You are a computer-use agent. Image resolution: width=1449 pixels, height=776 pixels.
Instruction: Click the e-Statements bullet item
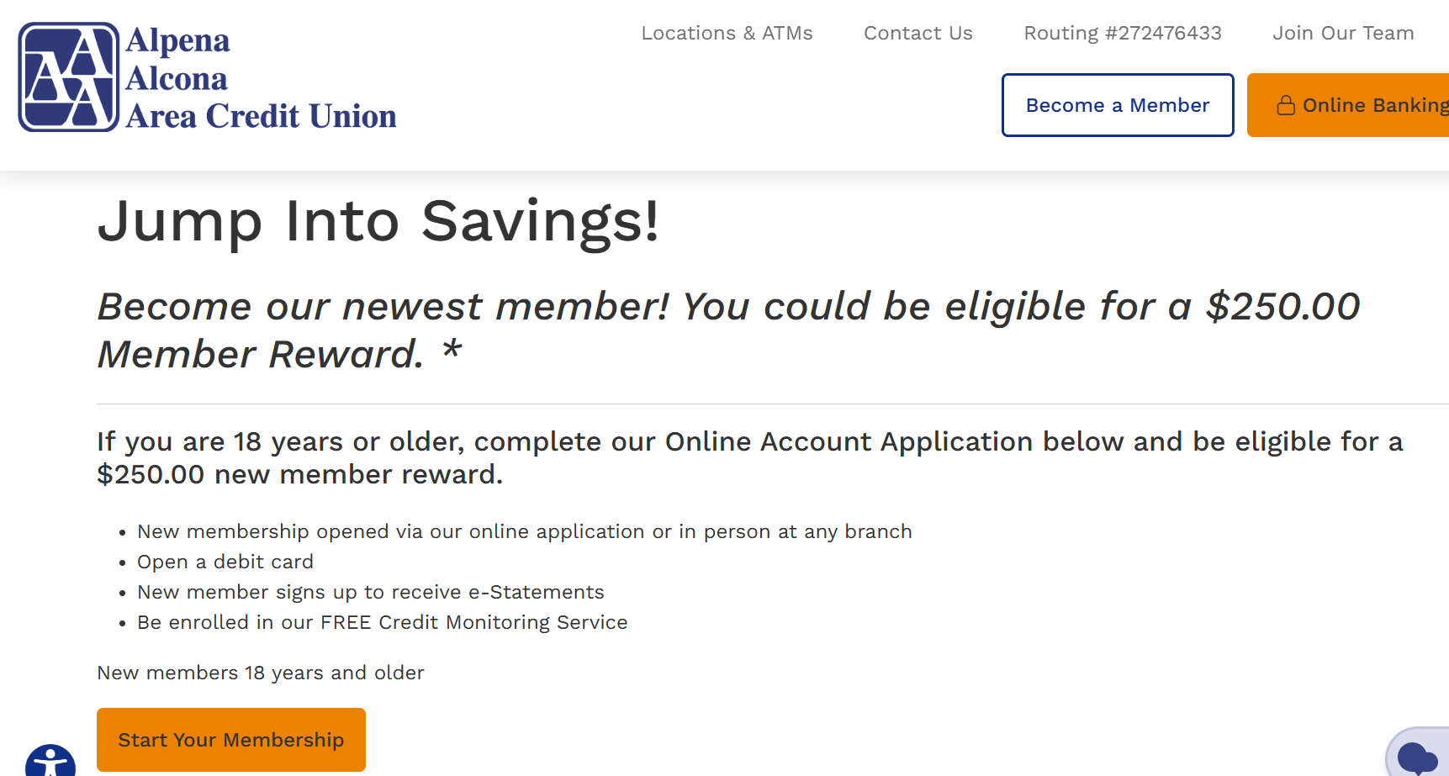(x=371, y=592)
